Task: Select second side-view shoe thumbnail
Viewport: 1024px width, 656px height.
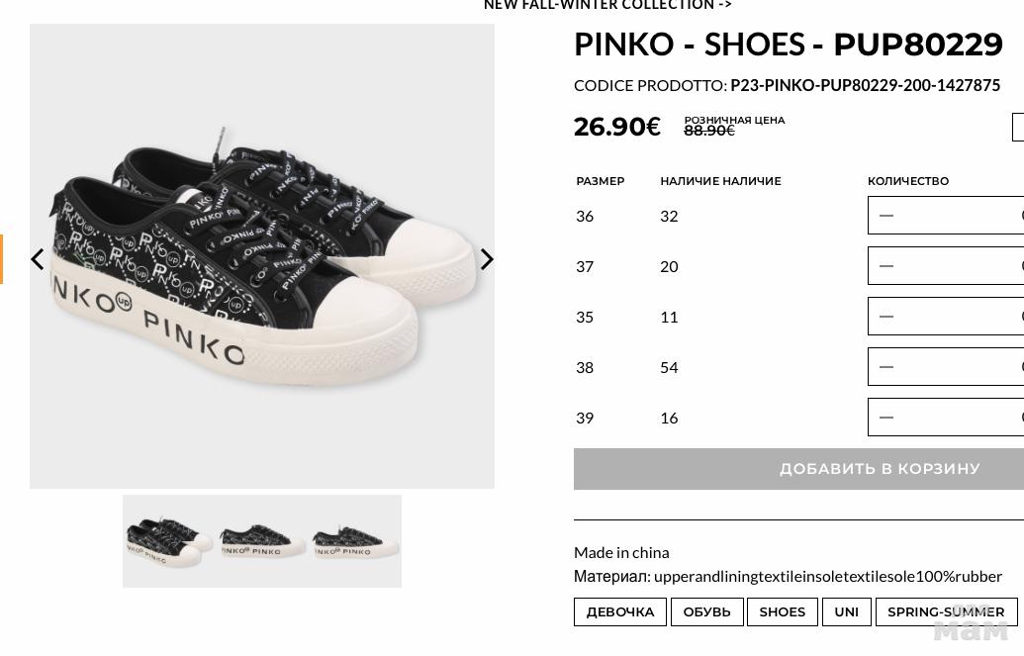Action: pyautogui.click(x=262, y=541)
